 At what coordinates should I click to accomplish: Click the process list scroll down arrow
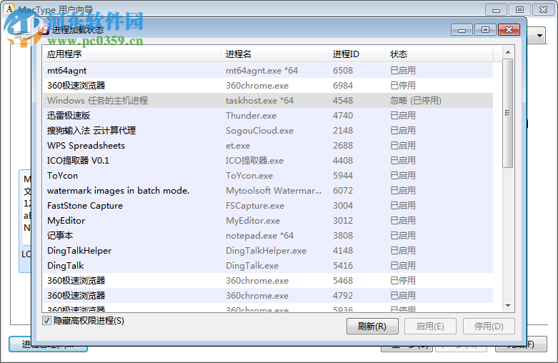pyautogui.click(x=508, y=306)
